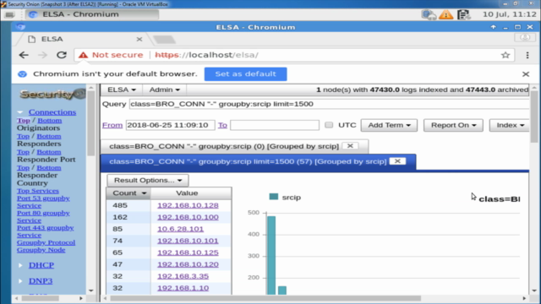Switch to the groupby:srcip (0) tab
This screenshot has width=541, height=304.
pos(224,146)
